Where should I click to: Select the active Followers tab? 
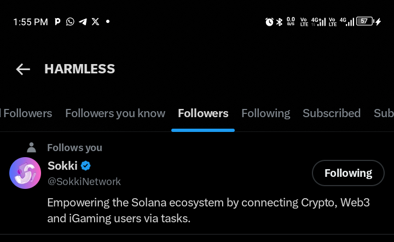(x=203, y=113)
